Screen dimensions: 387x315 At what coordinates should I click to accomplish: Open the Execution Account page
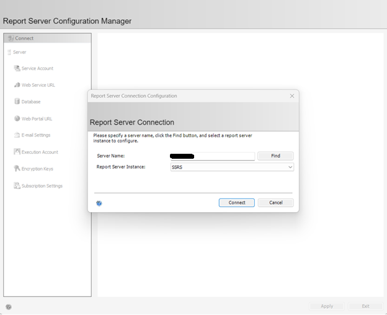click(40, 152)
